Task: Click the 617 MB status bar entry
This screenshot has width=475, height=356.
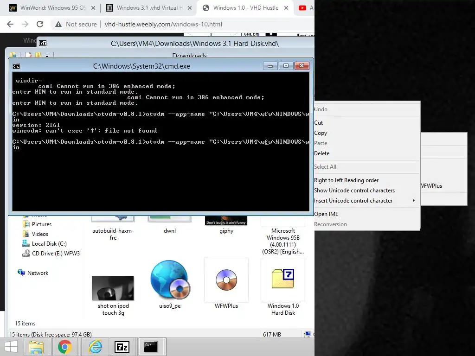Action: click(x=272, y=335)
